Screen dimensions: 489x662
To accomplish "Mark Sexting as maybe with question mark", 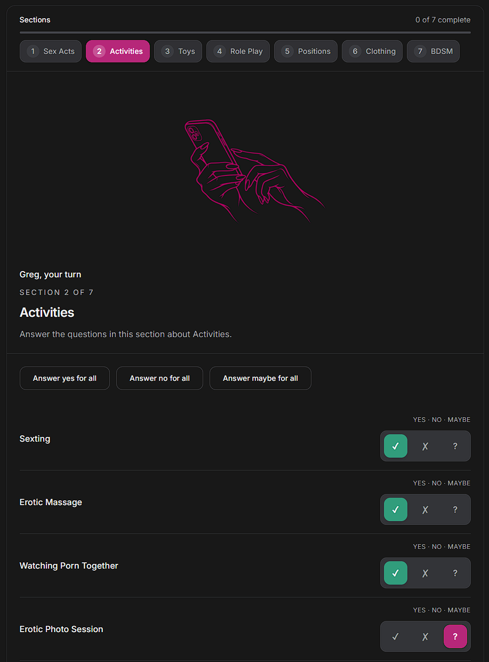I will click(x=455, y=446).
